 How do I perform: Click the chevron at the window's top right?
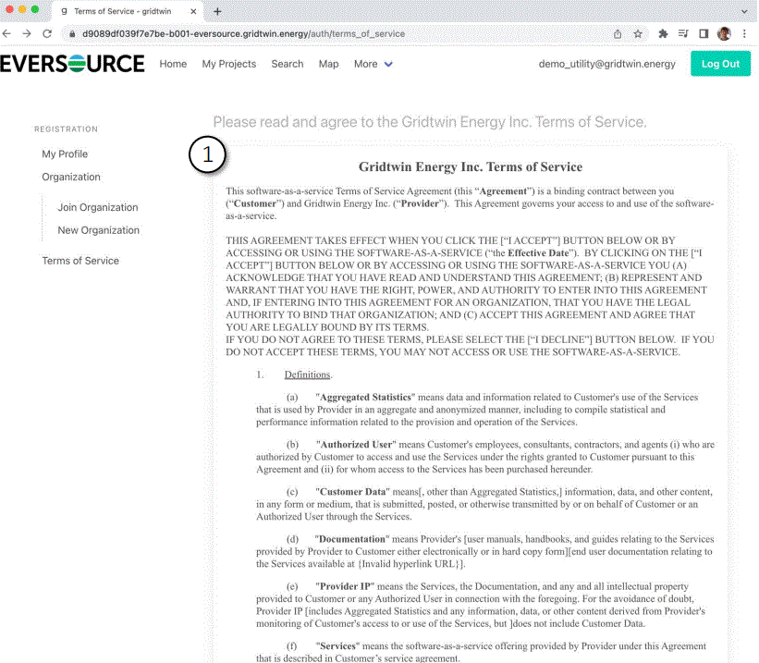pyautogui.click(x=745, y=12)
